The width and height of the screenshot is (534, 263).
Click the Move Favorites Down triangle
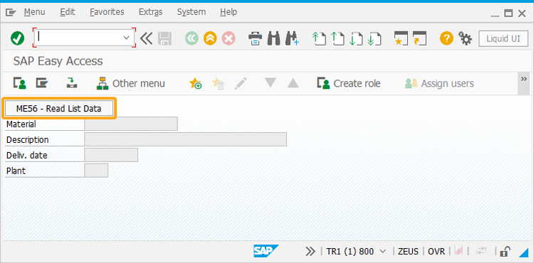(x=271, y=82)
